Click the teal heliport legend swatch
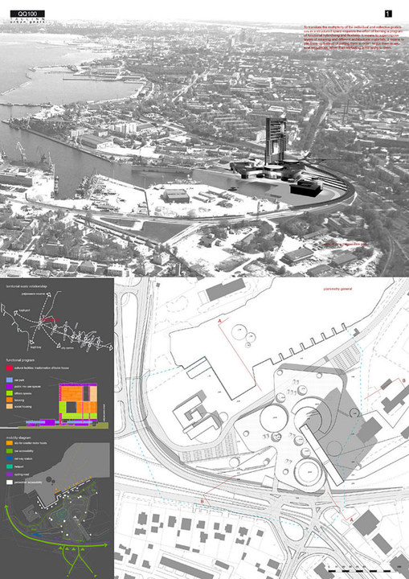 (9, 466)
